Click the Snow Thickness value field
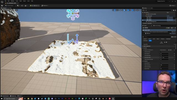 coord(164,65)
